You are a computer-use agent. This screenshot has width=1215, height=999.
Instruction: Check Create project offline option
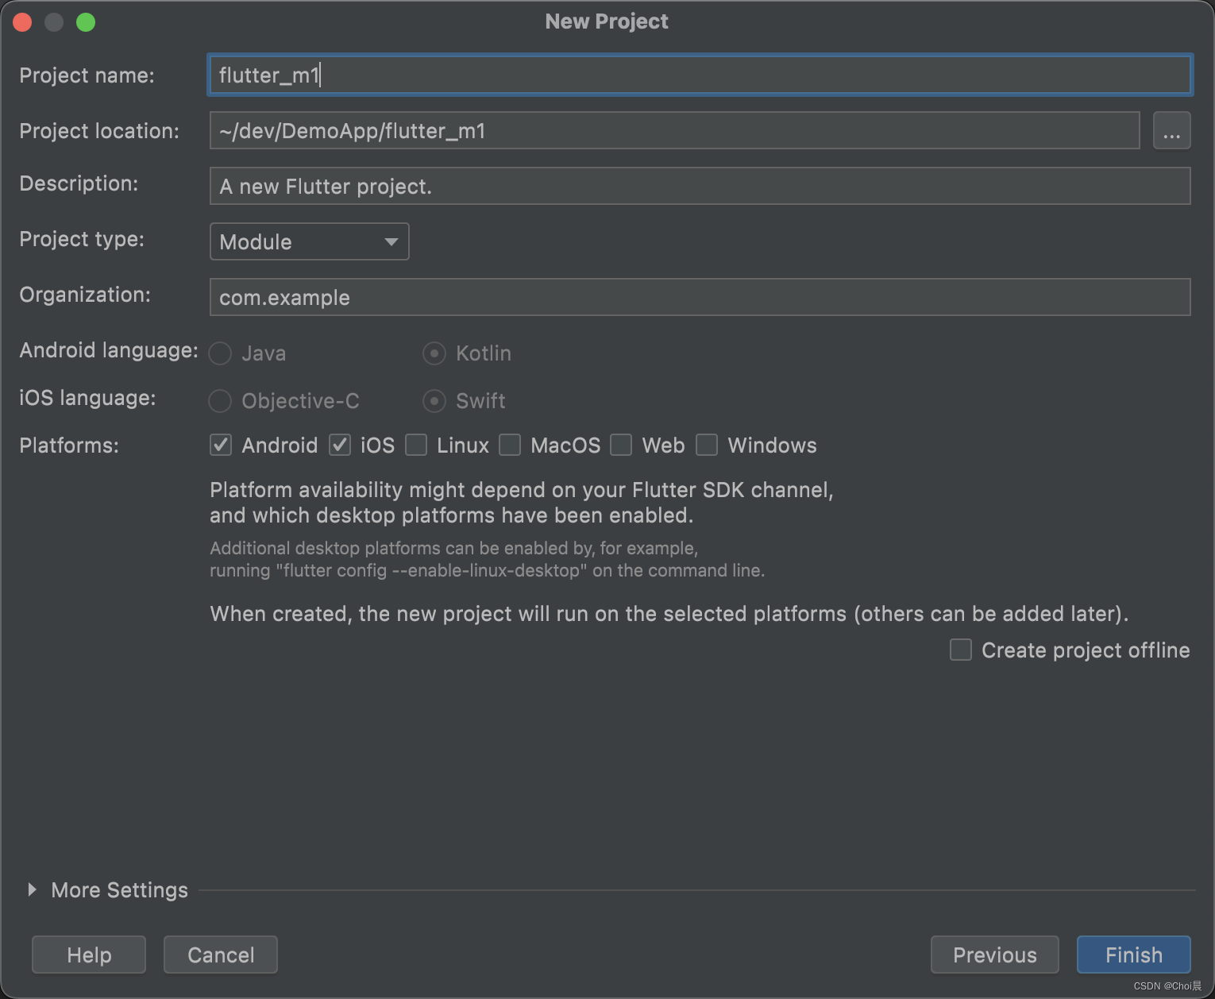coord(961,650)
